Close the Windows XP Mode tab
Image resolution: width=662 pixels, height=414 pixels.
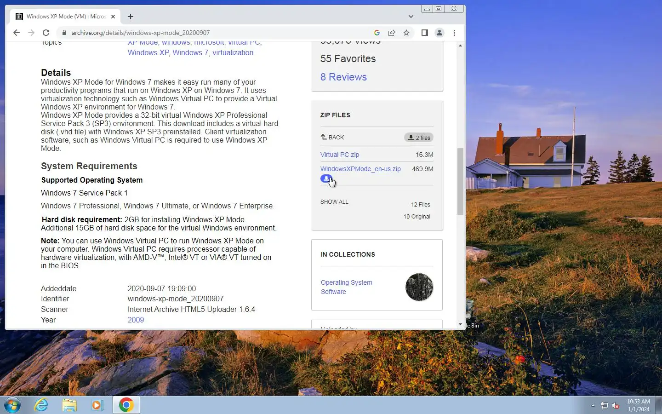pos(113,17)
